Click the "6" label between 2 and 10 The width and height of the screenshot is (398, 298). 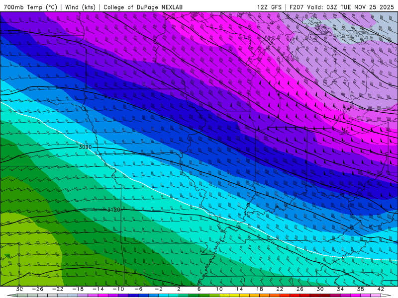(x=199, y=289)
